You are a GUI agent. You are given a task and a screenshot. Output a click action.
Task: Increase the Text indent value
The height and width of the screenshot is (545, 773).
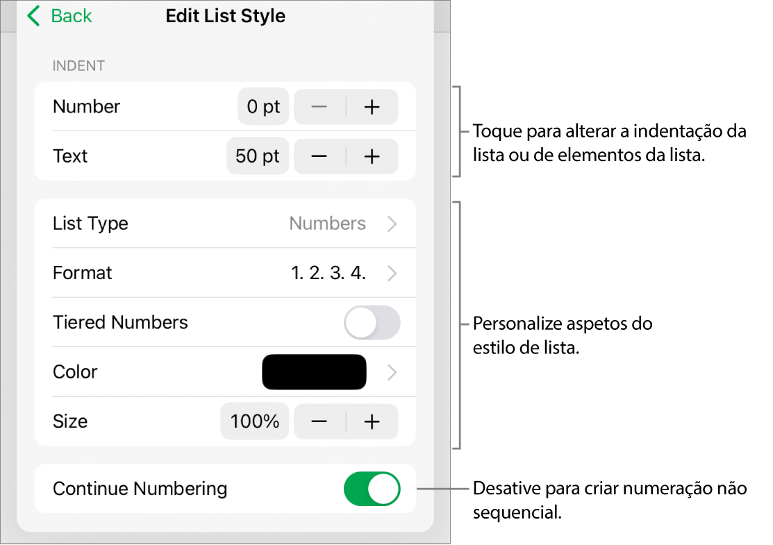372,156
